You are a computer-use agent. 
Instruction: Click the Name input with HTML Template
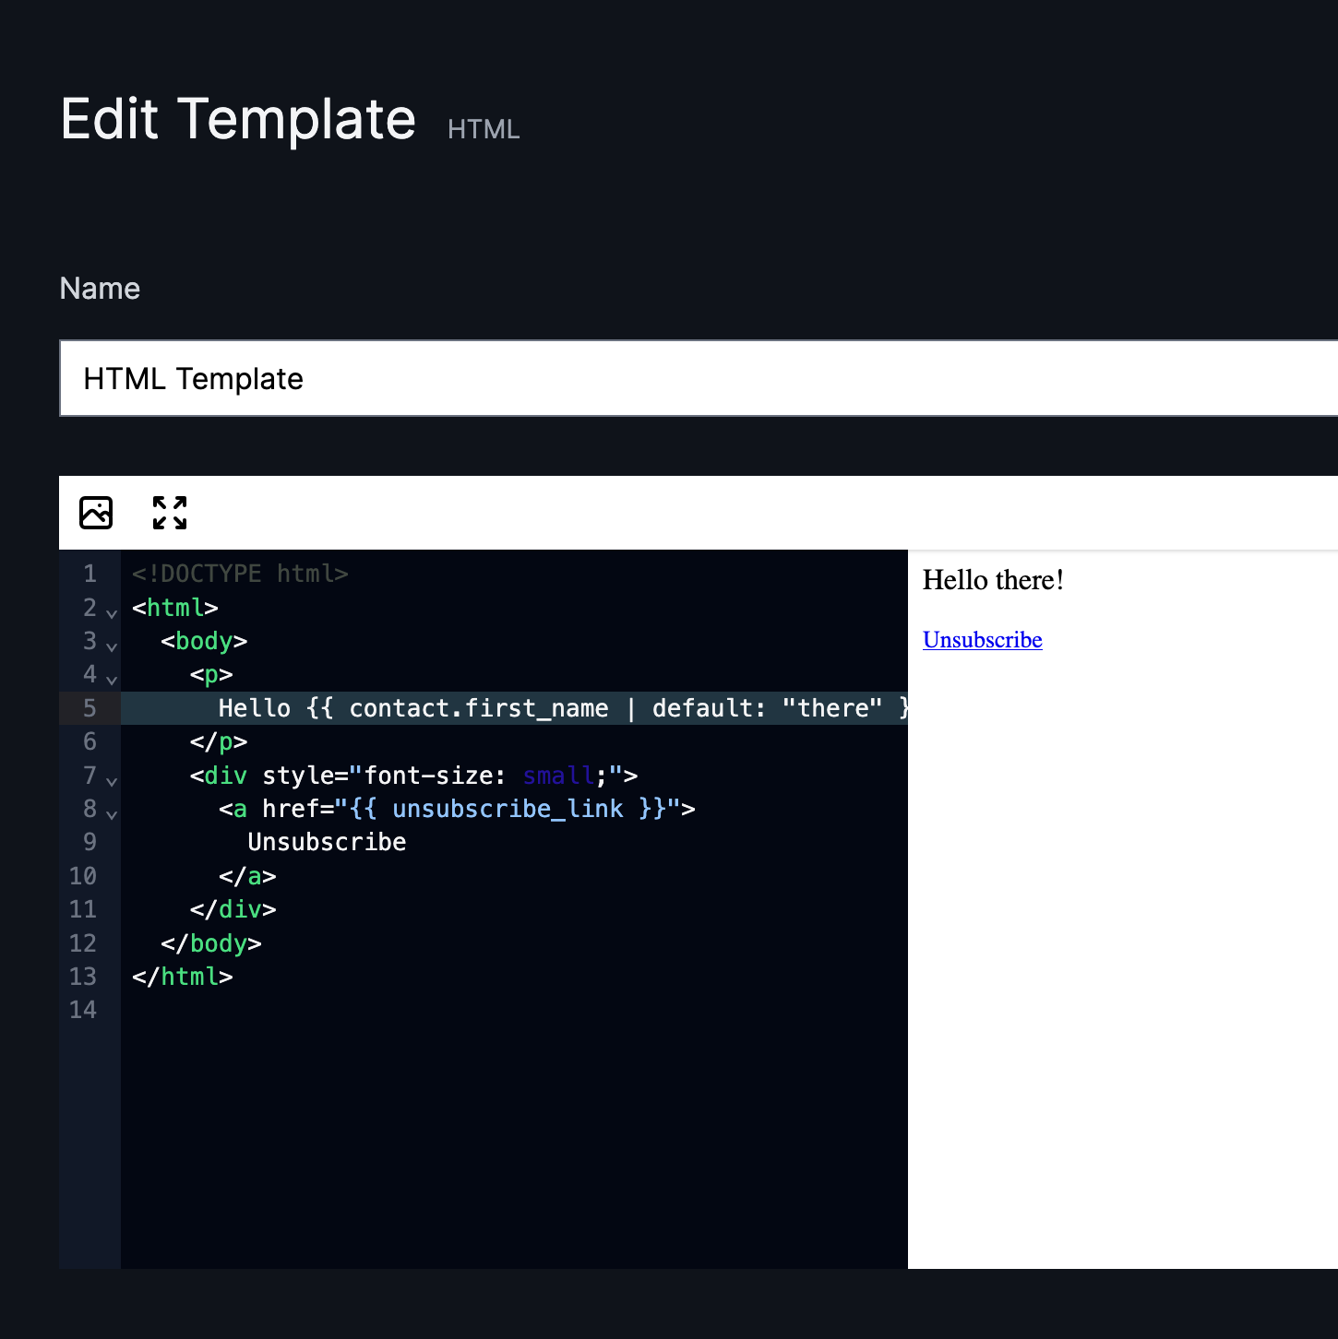[x=699, y=378]
